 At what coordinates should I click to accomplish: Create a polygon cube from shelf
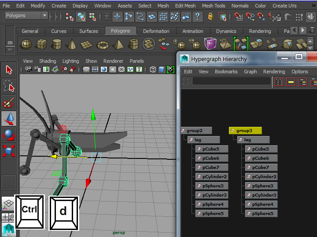click(x=42, y=44)
